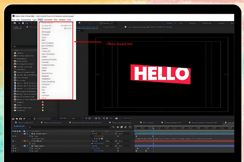
Task: Click the blue current-time indicator on ruler
Action: click(x=153, y=128)
